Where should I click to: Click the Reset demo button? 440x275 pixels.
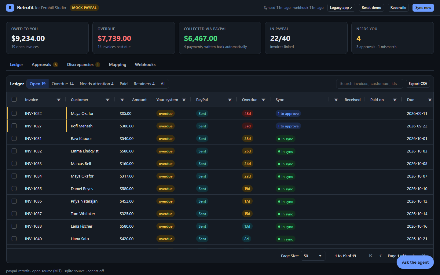pos(372,8)
